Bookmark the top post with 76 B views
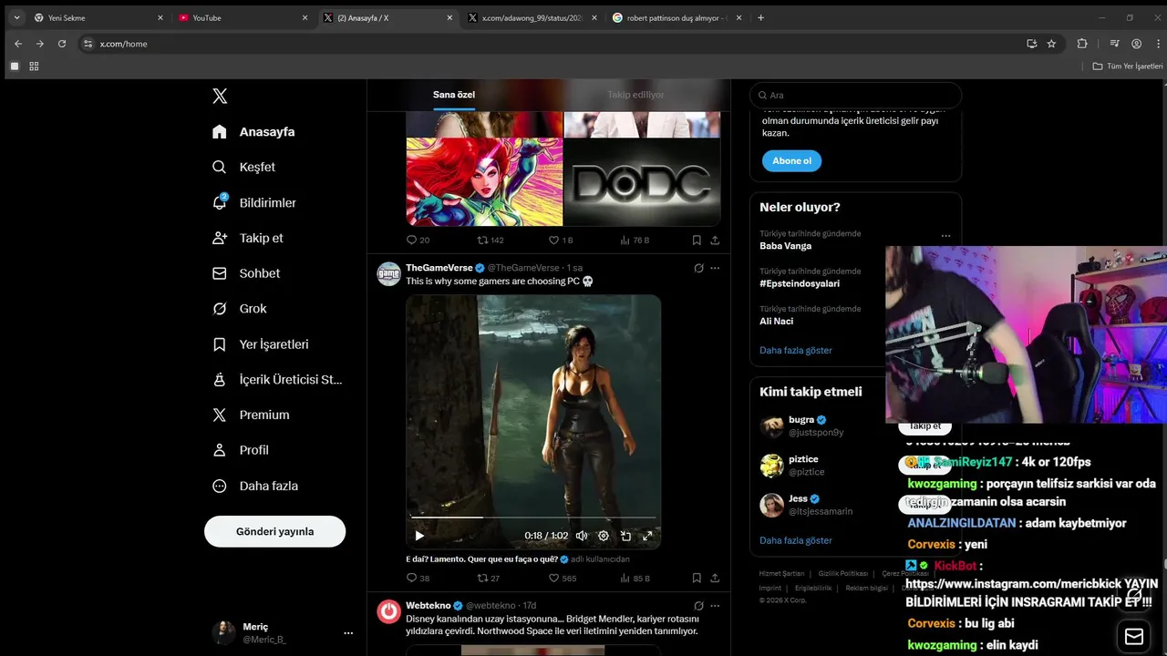 697,241
